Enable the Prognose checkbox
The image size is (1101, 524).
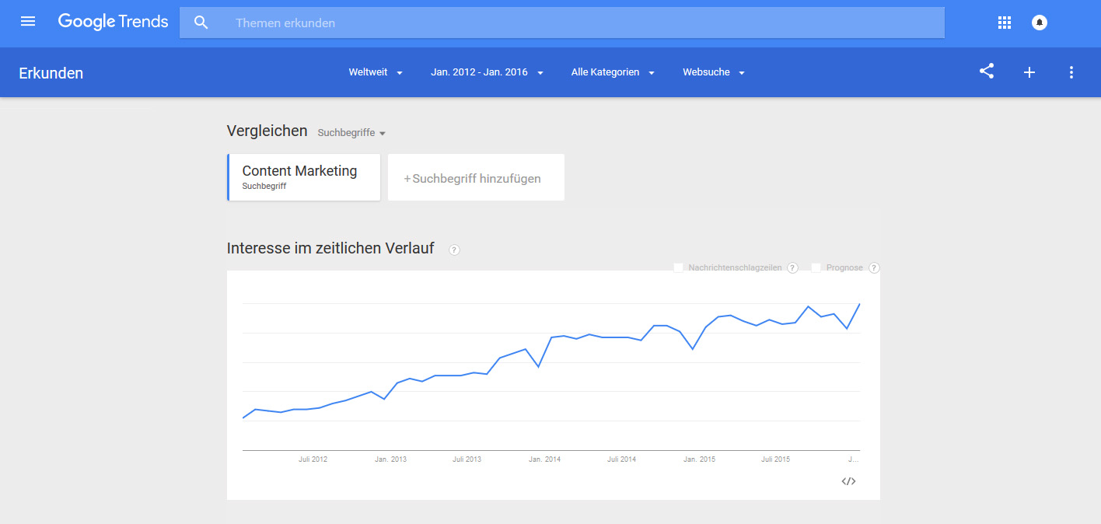[x=816, y=267]
